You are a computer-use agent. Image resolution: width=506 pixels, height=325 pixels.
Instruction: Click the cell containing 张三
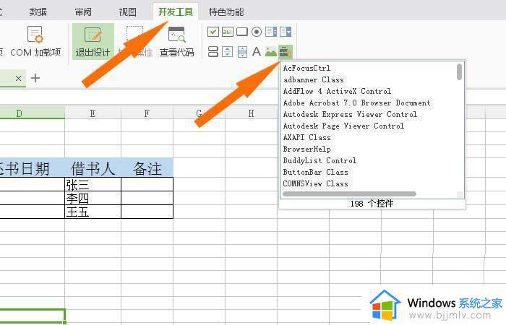click(x=93, y=184)
